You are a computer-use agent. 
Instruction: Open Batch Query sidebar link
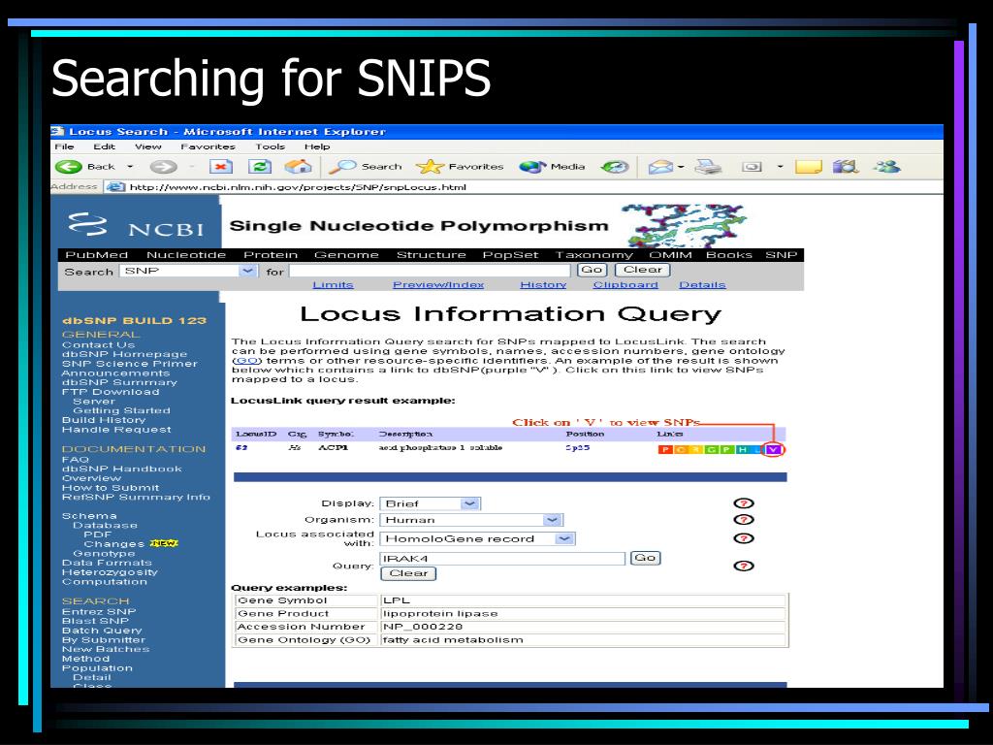tap(102, 631)
